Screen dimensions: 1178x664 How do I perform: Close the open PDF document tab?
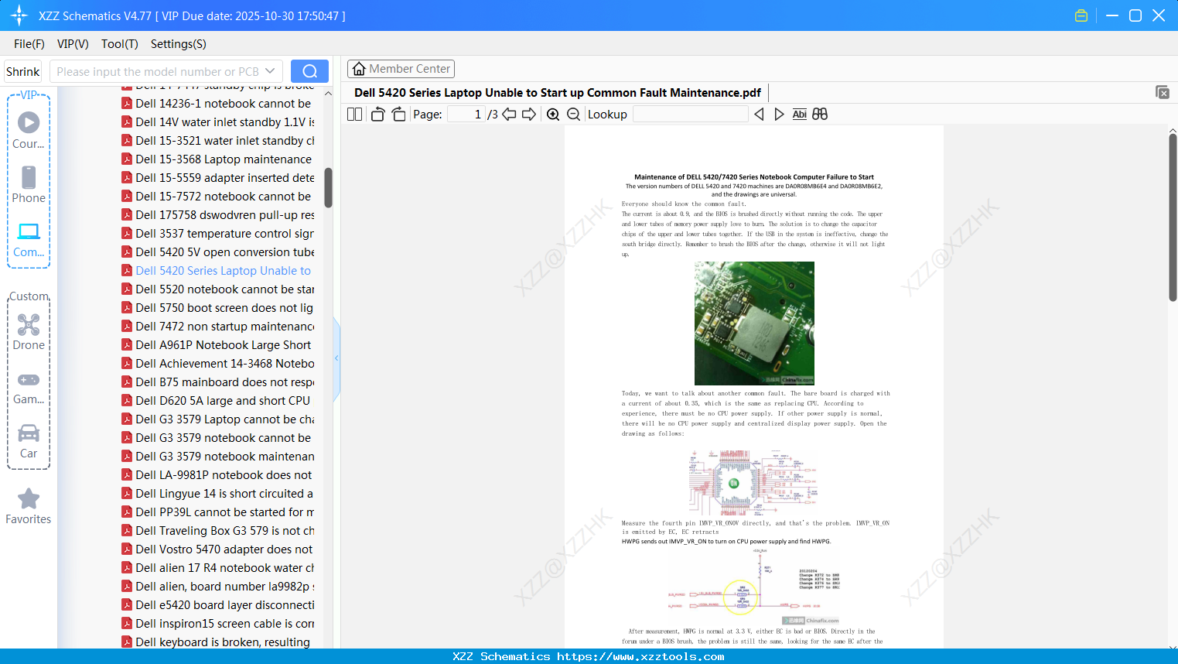click(x=1162, y=92)
